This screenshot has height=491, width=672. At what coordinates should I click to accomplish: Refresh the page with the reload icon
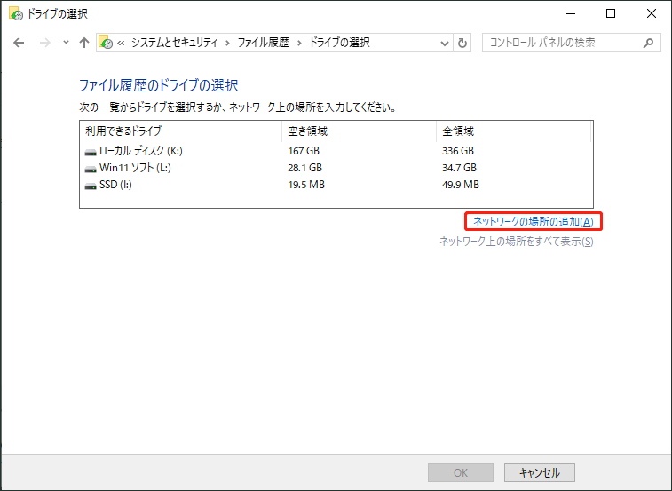(462, 43)
